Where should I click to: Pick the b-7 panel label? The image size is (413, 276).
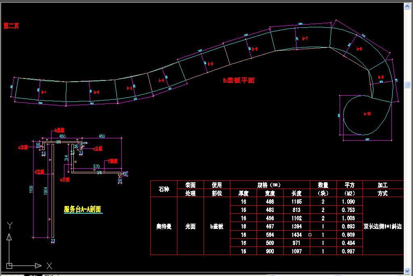click(x=305, y=39)
